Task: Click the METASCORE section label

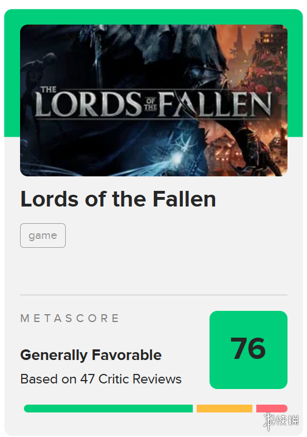Action: click(70, 318)
